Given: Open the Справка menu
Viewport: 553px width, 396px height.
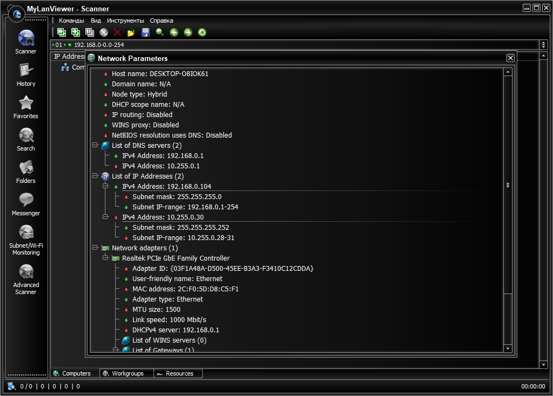Looking at the screenshot, I should coord(161,21).
